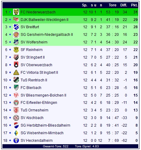141x150 pixels.
Task: Click the TuS Rentrisch II team name
Action: (34, 80)
